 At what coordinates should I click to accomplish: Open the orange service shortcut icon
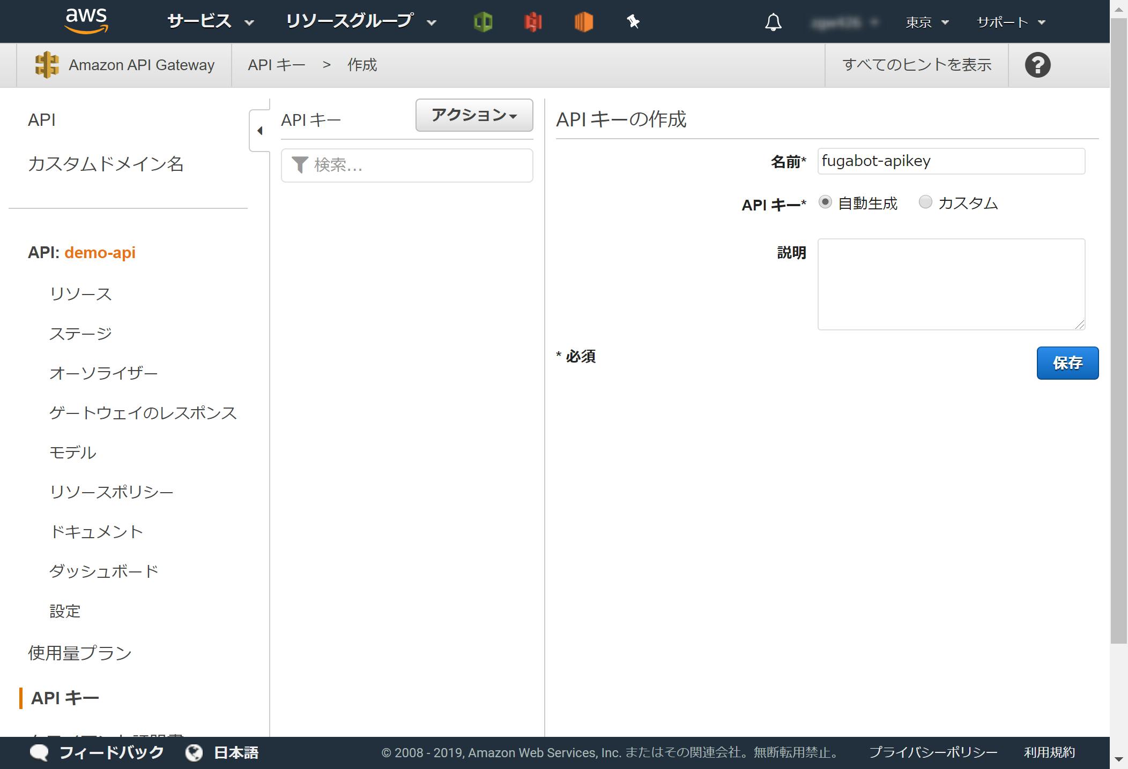click(583, 22)
